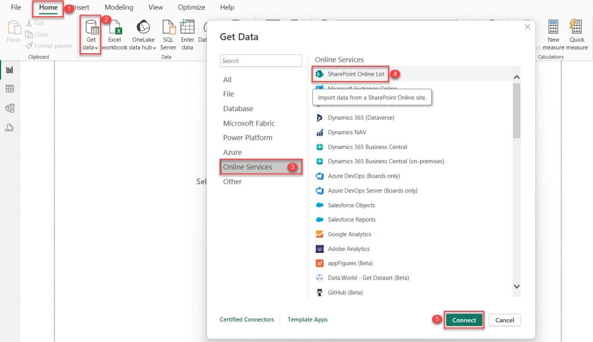Cancel the Get Data dialog
The width and height of the screenshot is (593, 342).
click(504, 320)
